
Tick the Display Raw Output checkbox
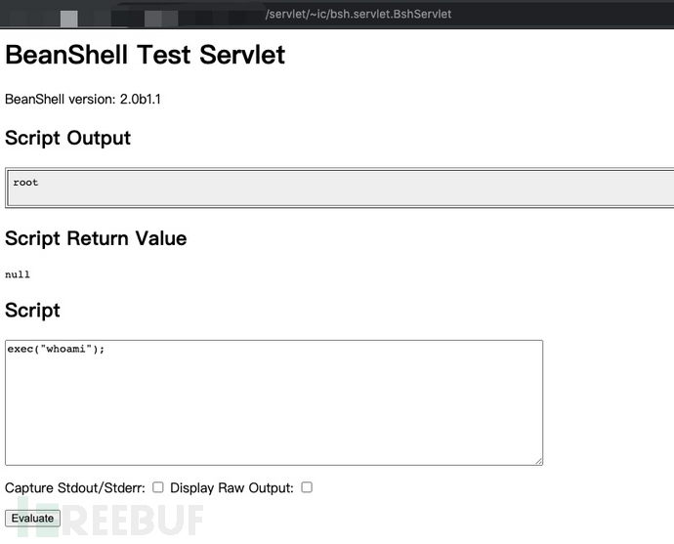point(307,487)
